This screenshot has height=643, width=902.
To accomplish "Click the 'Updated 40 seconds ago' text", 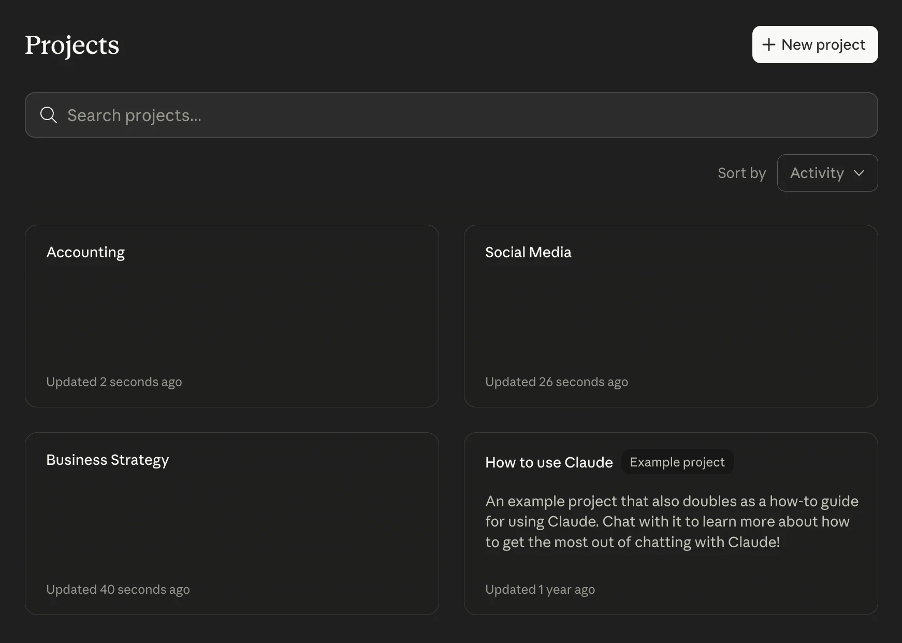I will tap(118, 590).
